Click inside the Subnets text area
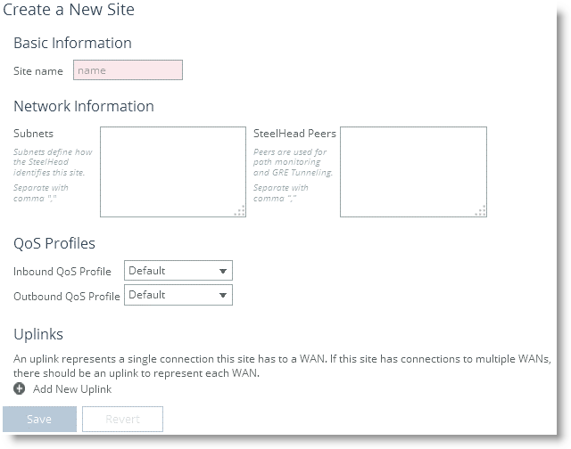Image resolution: width=571 pixels, height=449 pixels. point(173,172)
